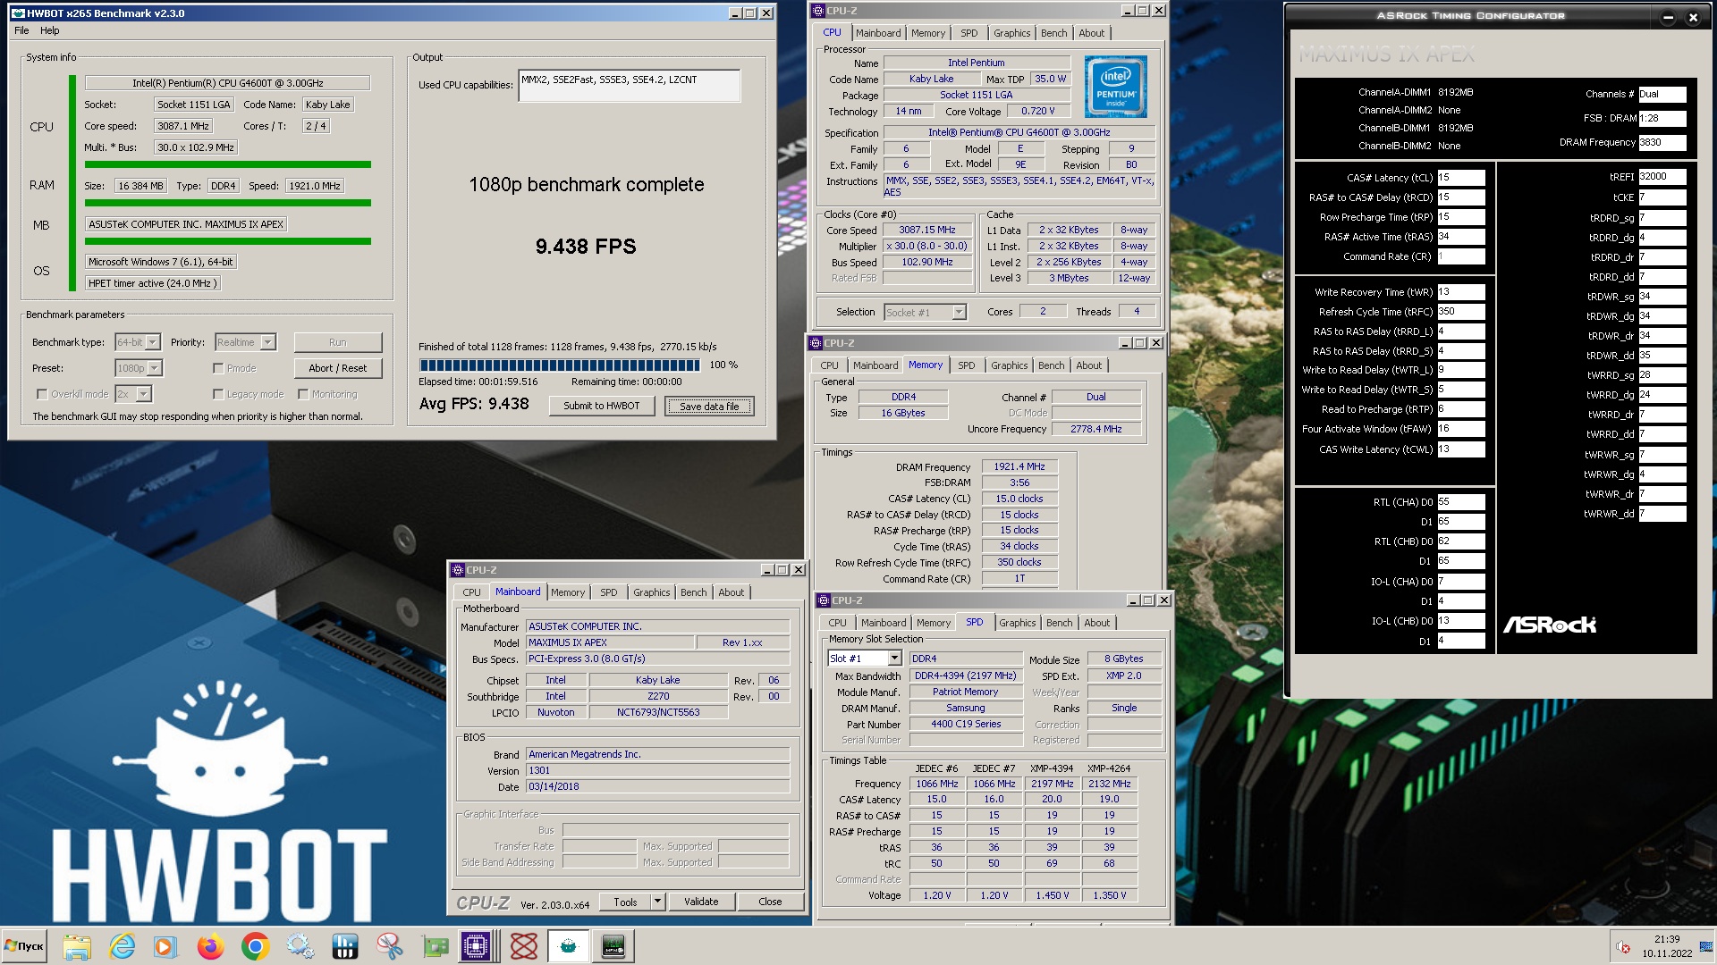Open Mainboard tab in CPU-Z SPD window
Viewport: 1717px width, 965px height.
(884, 623)
